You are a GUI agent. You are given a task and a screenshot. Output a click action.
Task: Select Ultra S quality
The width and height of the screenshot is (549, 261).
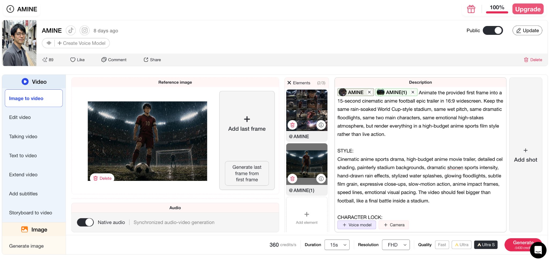point(486,245)
